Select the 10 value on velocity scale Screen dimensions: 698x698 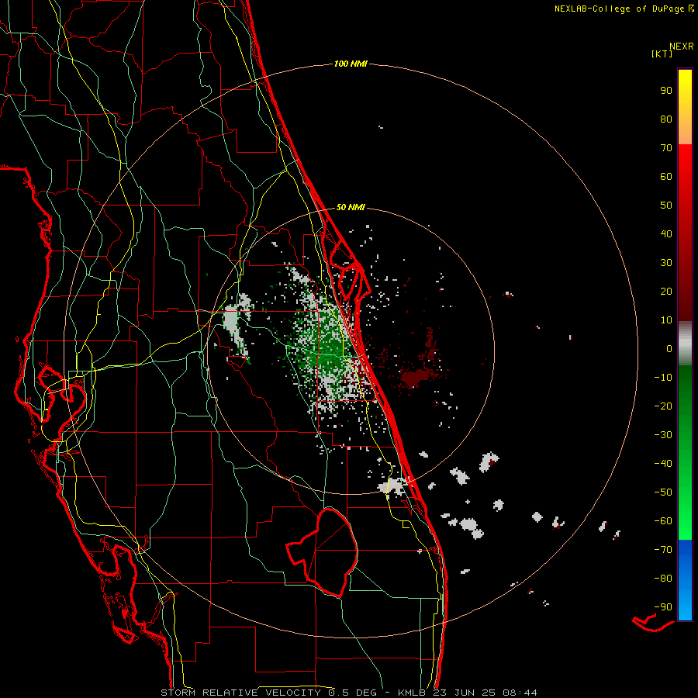pyautogui.click(x=666, y=320)
